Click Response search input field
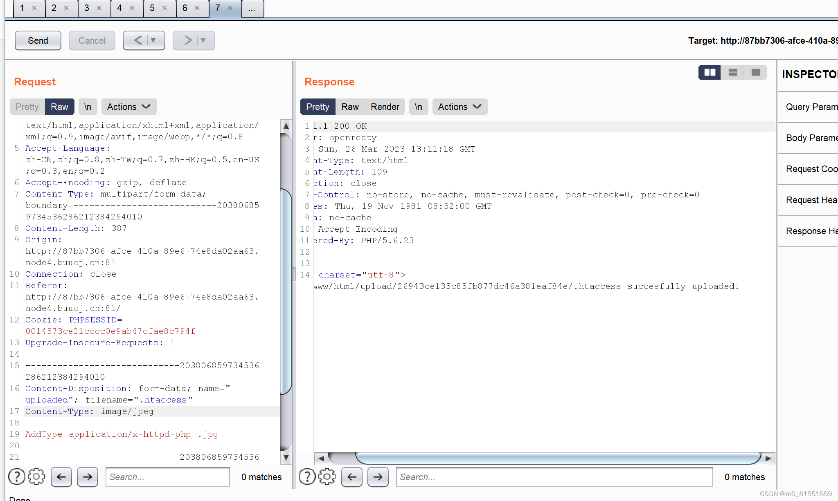 pos(554,476)
